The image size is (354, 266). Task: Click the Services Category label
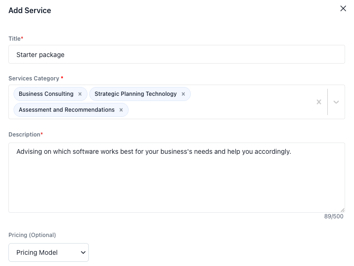tap(34, 79)
